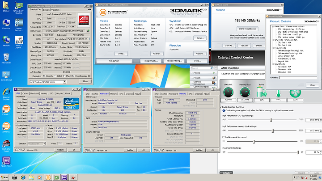Open the SPD tab in first CPU-Z window
Screen dimensions: 322x181
pos(51,93)
